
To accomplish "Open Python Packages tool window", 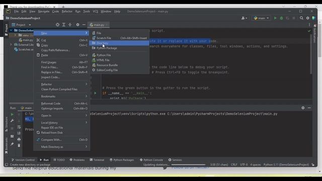I will coord(122,160).
